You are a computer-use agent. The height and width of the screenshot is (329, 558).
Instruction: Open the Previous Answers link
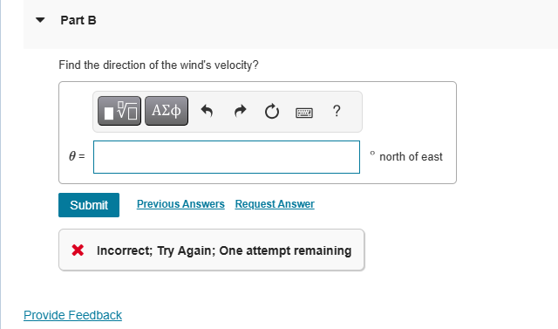180,204
